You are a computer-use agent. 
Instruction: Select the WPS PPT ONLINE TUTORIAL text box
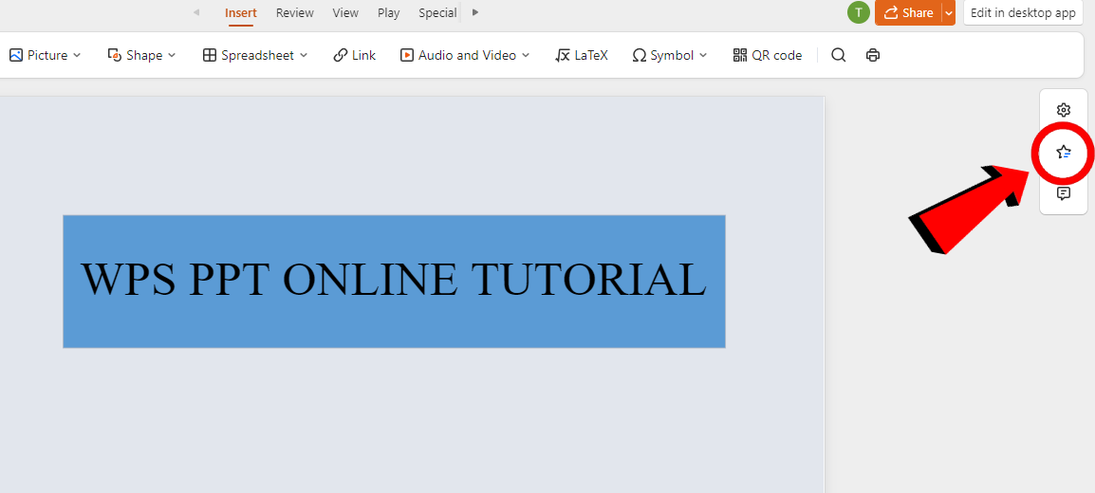point(394,281)
